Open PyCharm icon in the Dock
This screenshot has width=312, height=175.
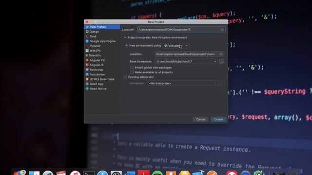tap(259, 173)
